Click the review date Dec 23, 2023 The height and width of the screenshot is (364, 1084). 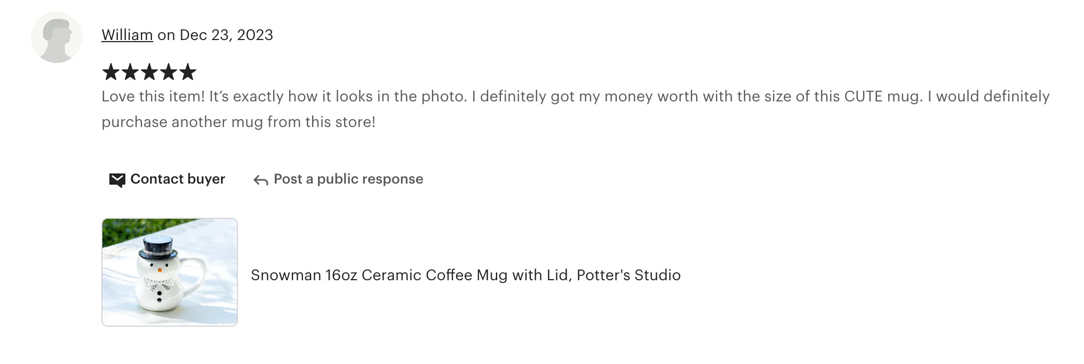226,35
